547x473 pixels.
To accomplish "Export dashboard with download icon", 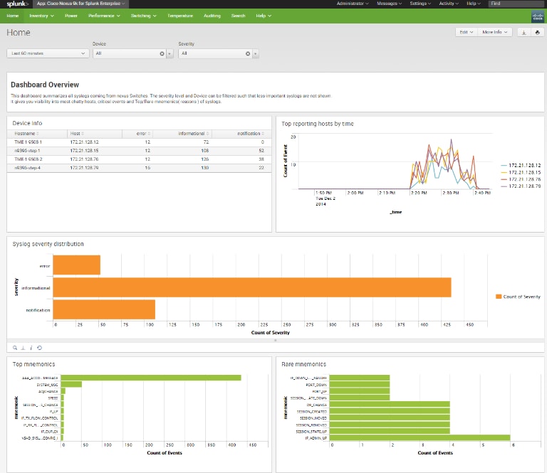I will (523, 33).
